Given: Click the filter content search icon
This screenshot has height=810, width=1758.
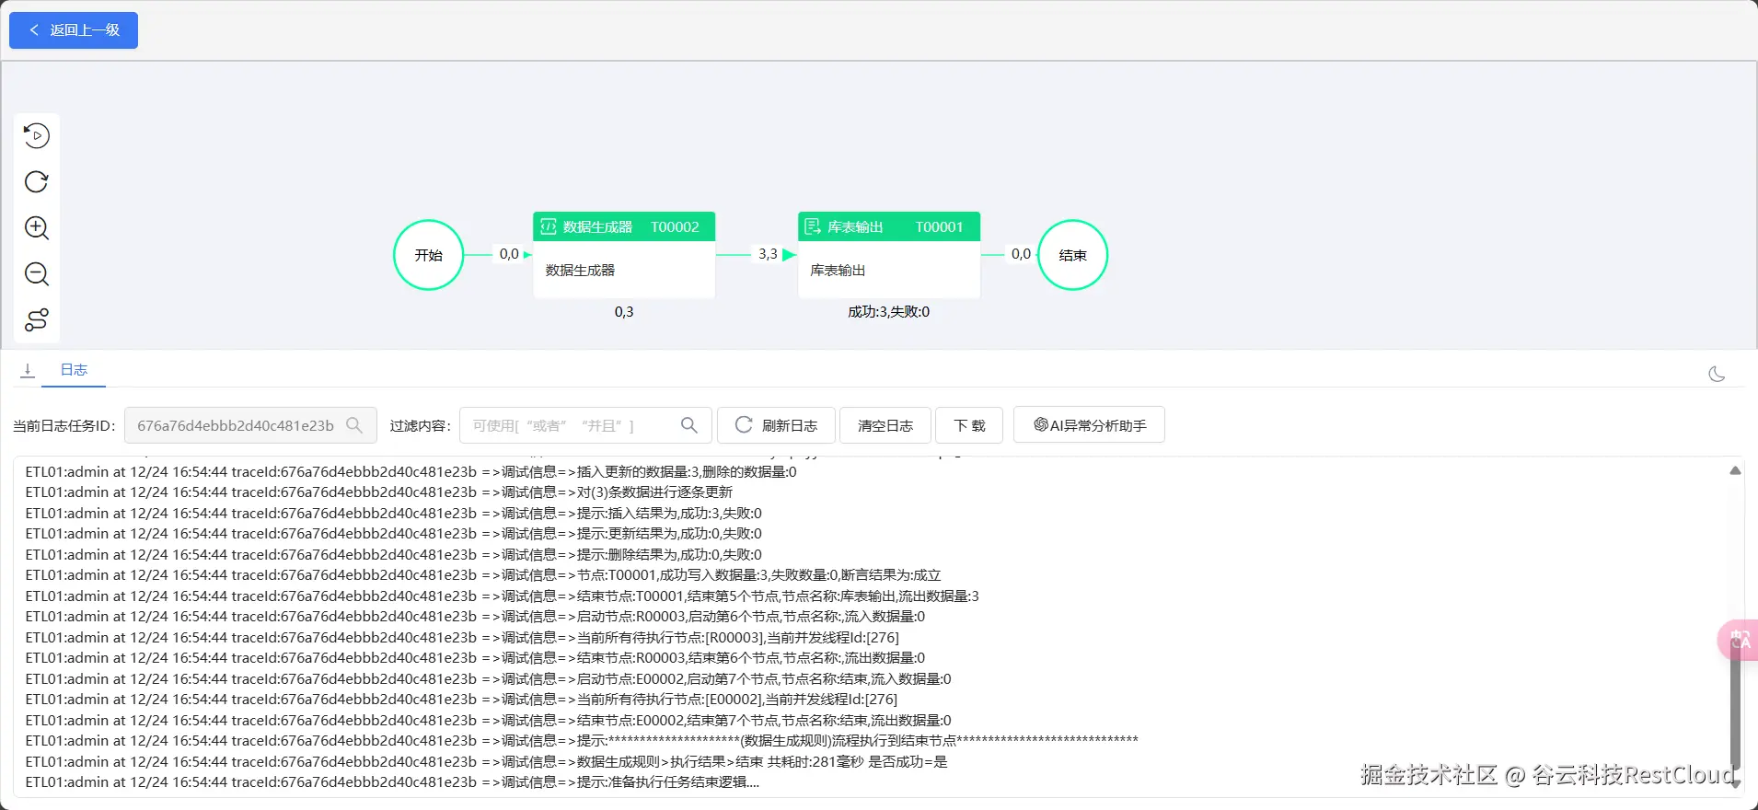Looking at the screenshot, I should click(689, 425).
